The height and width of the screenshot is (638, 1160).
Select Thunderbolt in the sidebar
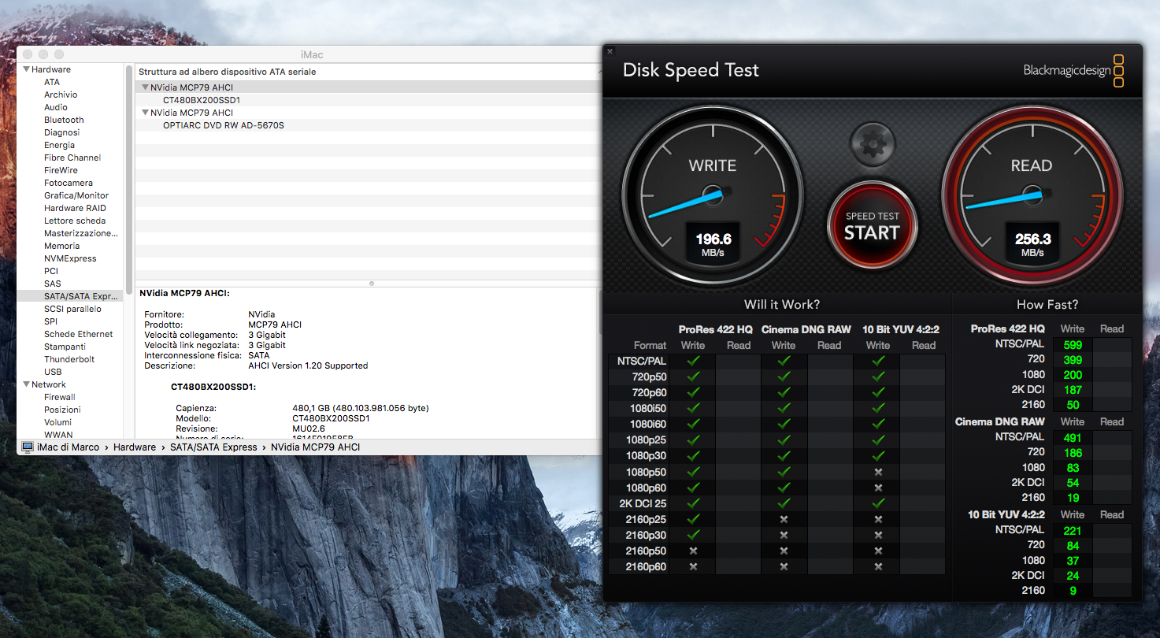pyautogui.click(x=69, y=359)
